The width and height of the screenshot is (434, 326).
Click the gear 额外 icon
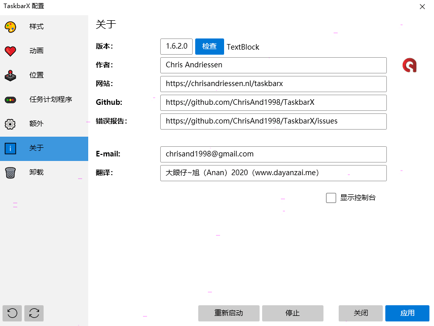click(10, 124)
